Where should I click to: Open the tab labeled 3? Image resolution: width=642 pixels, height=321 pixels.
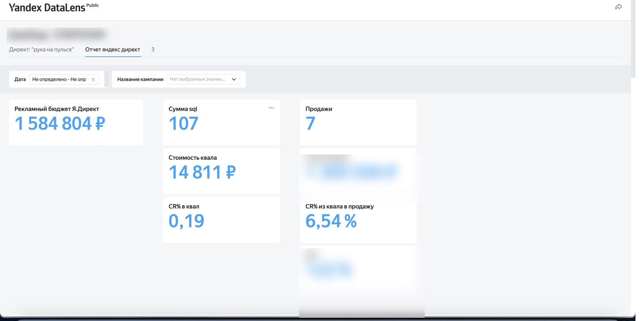pos(153,50)
